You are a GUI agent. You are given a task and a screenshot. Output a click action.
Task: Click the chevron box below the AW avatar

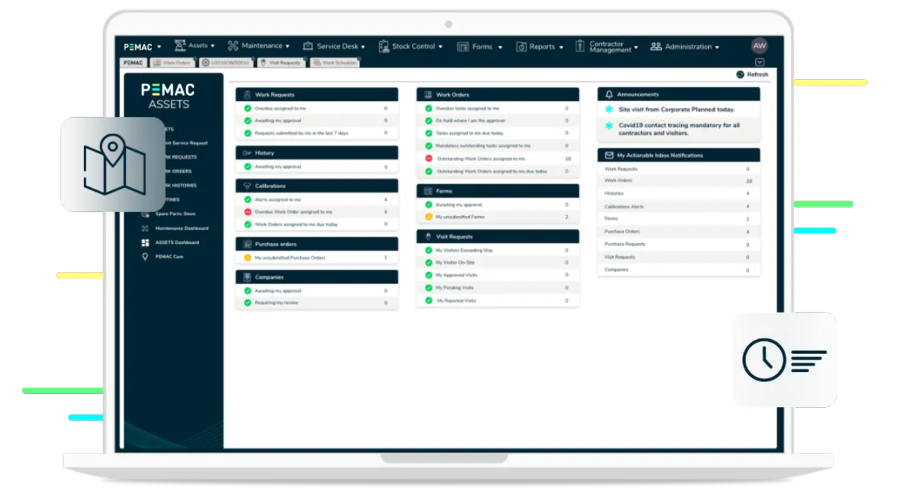click(760, 63)
